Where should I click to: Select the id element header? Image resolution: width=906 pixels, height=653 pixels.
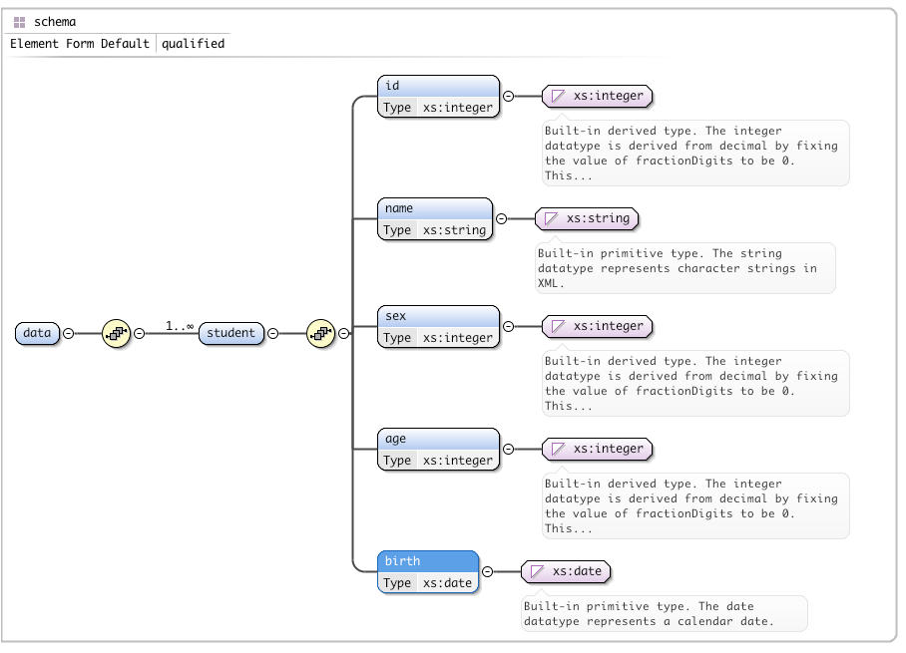click(x=439, y=86)
